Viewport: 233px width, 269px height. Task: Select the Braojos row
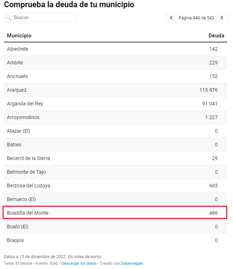116,240
